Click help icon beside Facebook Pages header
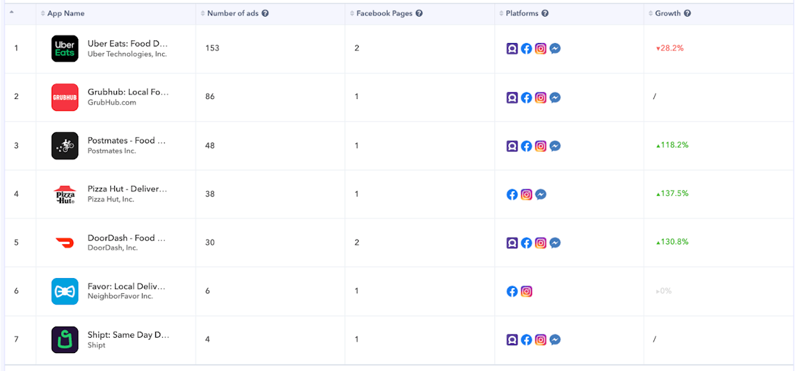797x371 pixels. [x=419, y=13]
